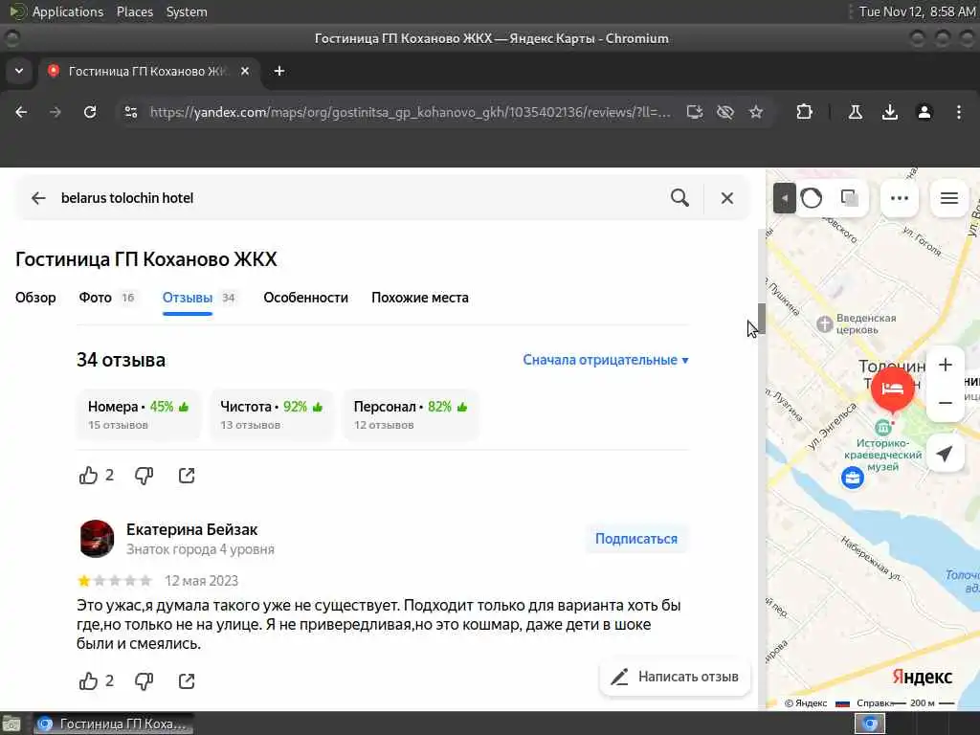This screenshot has width=980, height=735.
Task: Share the review above Екатерина Бейзак
Action: (187, 476)
